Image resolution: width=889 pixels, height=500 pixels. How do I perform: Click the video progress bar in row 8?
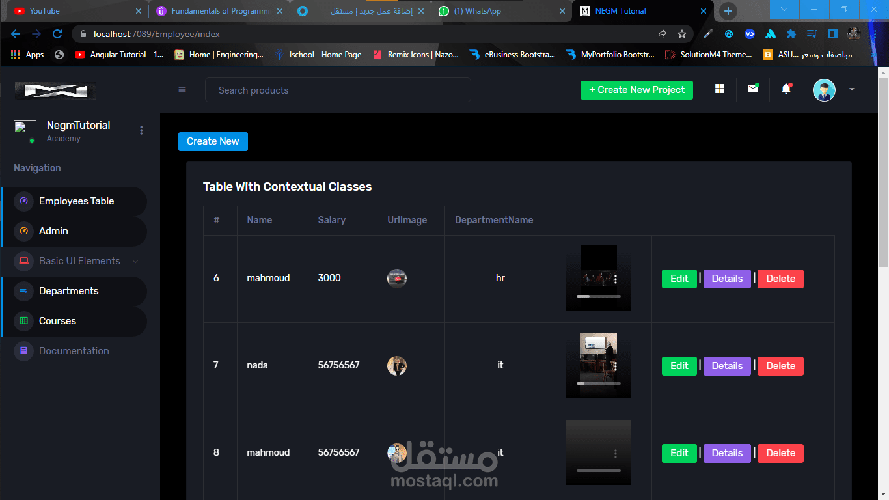point(599,471)
